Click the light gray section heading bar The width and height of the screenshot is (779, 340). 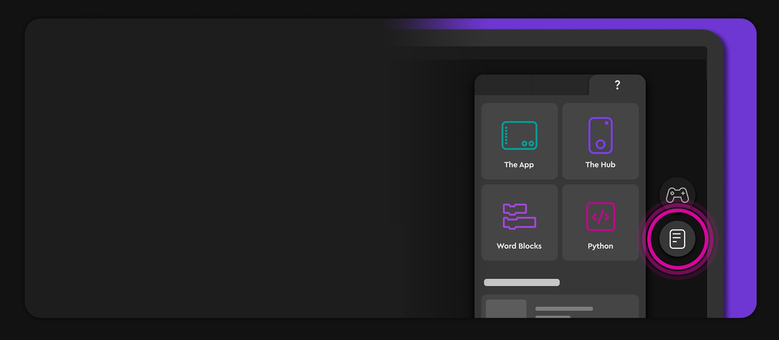pyautogui.click(x=522, y=283)
